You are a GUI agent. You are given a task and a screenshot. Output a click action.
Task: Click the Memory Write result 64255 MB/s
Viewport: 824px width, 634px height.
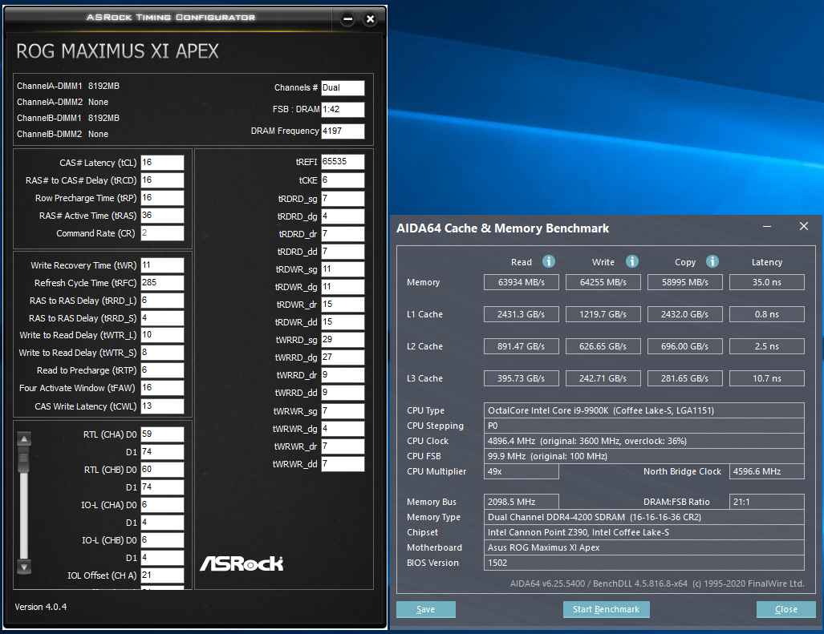(x=603, y=282)
